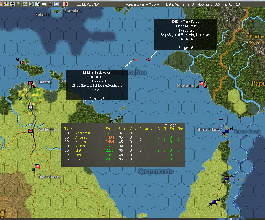This screenshot has width=265, height=220.
Task: Select the US flag at Merauke
Action: (x=201, y=83)
